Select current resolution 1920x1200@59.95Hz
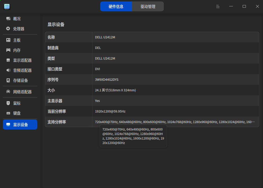 point(110,111)
